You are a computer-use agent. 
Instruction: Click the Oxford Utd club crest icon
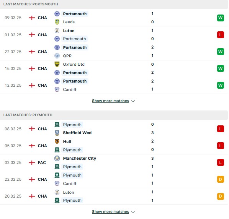click(57, 64)
